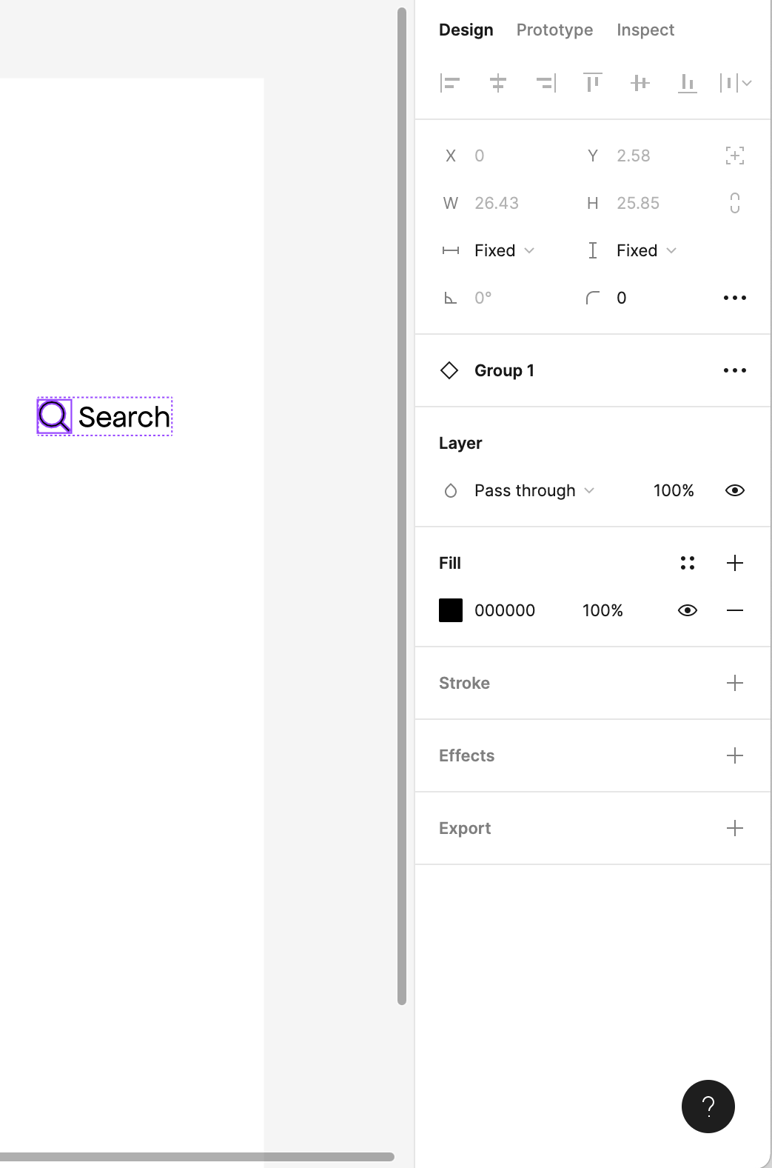Toggle absolute position icon beside Y field

735,156
